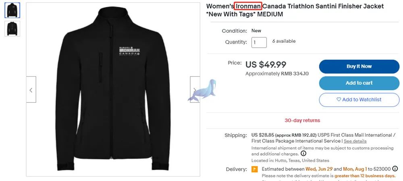Select the first jacket front thumbnail
This screenshot has width=403, height=181.
click(12, 10)
